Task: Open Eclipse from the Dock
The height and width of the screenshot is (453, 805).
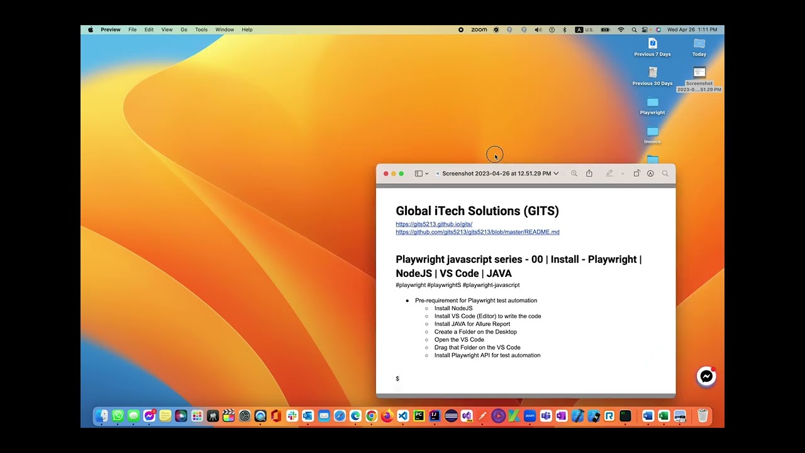Action: [450, 416]
